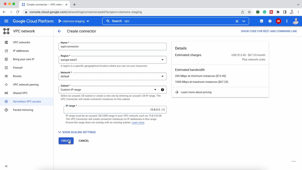Open a new browser tab
Screen dimensions: 302x170
click(74, 4)
